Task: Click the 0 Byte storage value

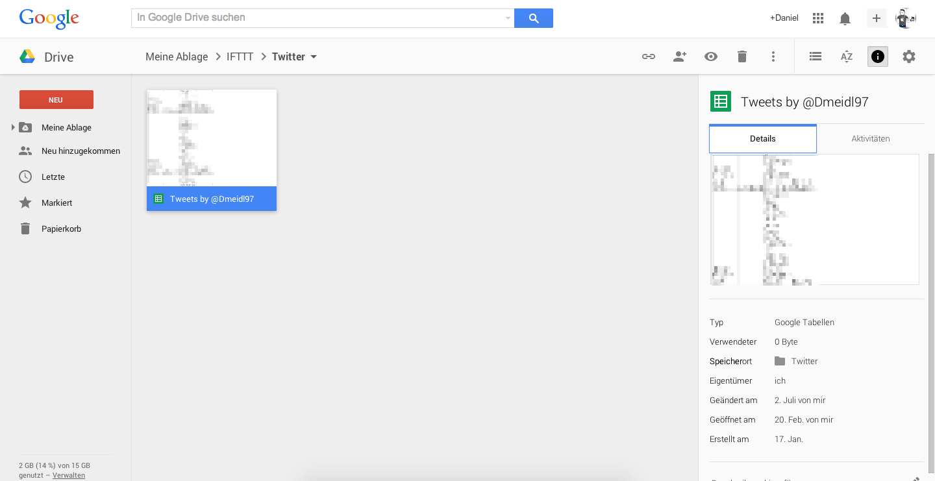Action: [x=786, y=341]
